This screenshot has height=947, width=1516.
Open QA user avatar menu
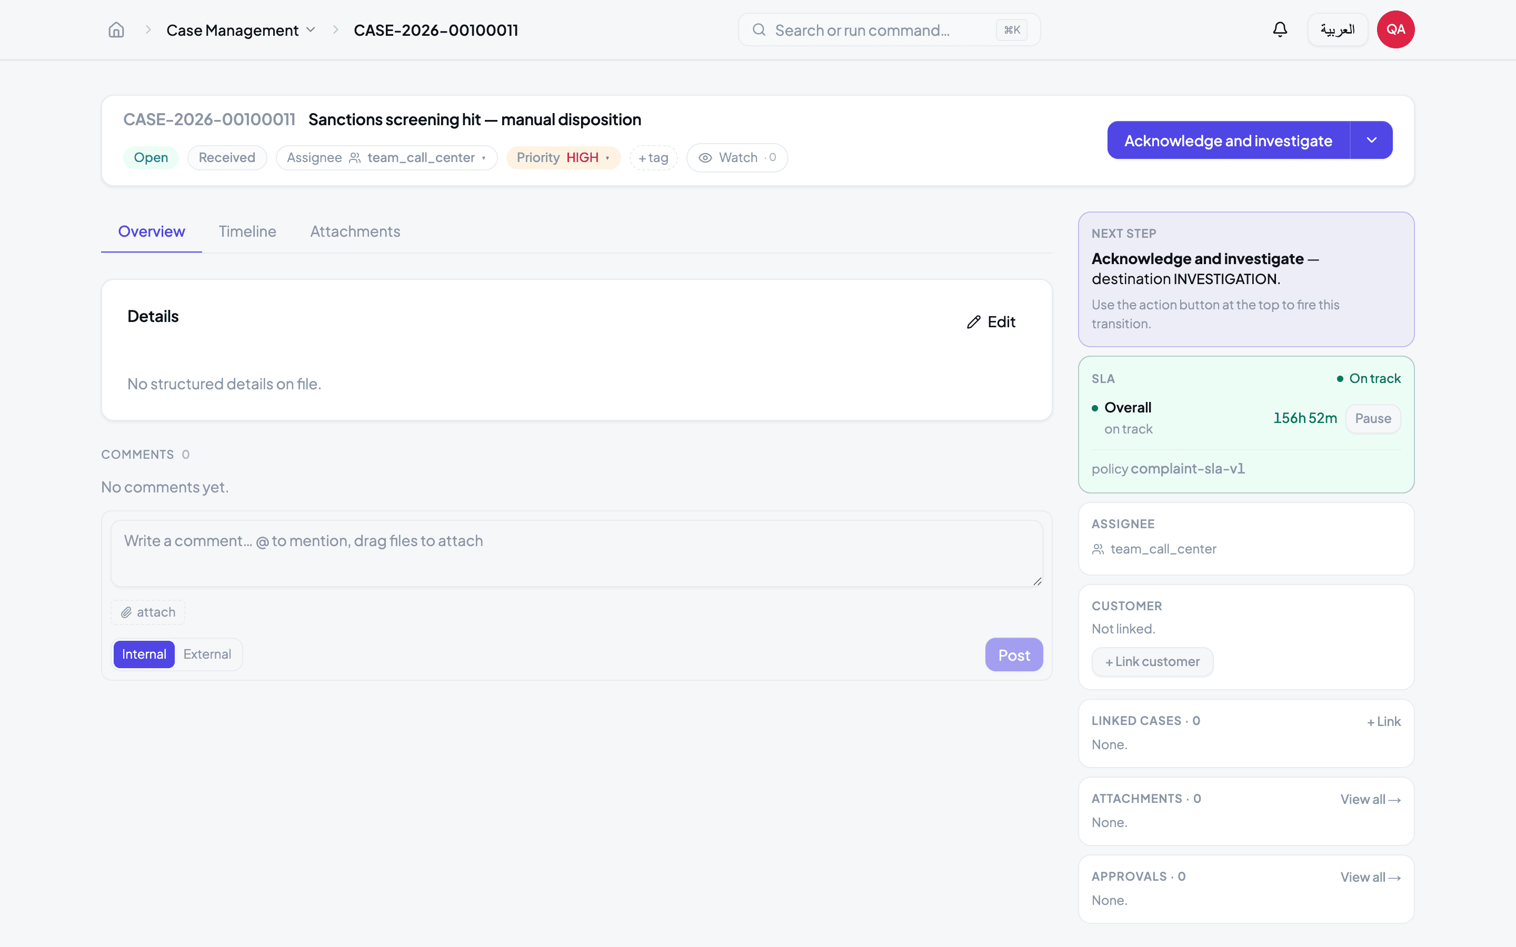(1395, 29)
